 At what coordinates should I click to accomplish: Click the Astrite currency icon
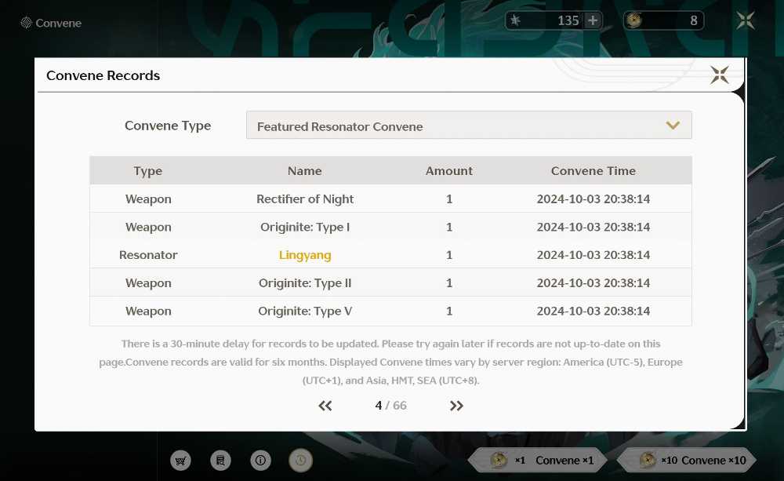[516, 20]
